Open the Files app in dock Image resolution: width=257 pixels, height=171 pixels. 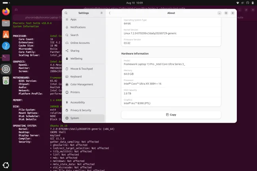[6, 23]
